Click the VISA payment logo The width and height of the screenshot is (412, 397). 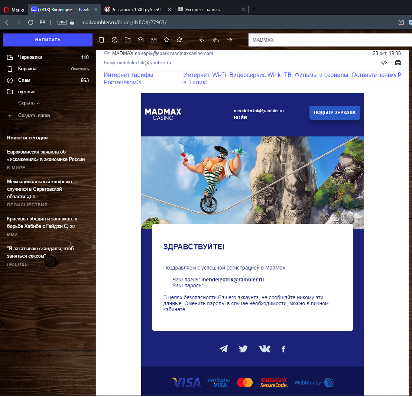186,383
